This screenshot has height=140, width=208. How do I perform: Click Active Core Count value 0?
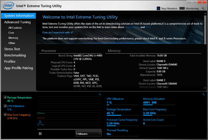click(144, 123)
